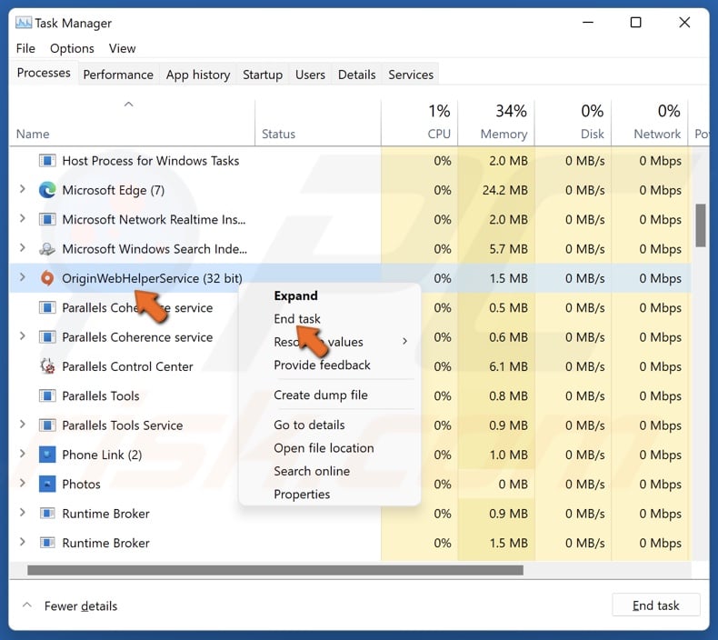718x640 pixels.
Task: Expand the Microsoft Edge (7) process group
Action: click(x=22, y=189)
